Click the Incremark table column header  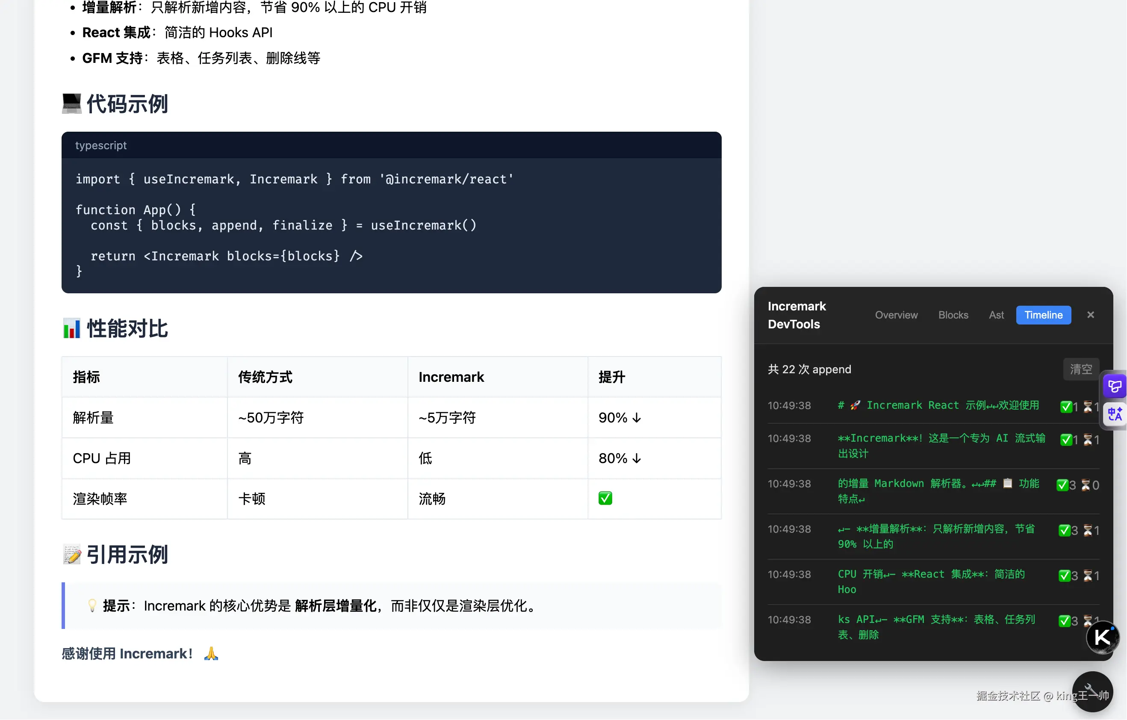pyautogui.click(x=451, y=378)
